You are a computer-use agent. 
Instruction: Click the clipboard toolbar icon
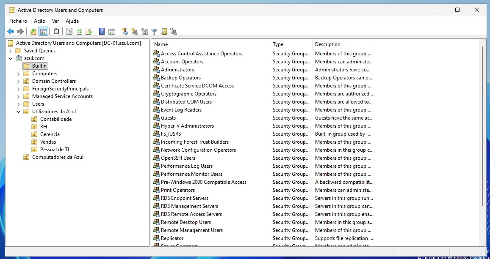pyautogui.click(x=56, y=32)
